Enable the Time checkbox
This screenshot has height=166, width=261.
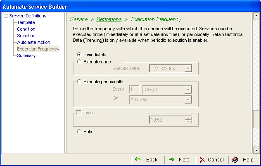79,113
